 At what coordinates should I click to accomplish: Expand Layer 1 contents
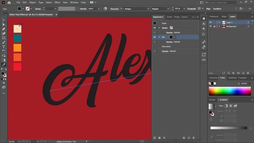point(219,22)
